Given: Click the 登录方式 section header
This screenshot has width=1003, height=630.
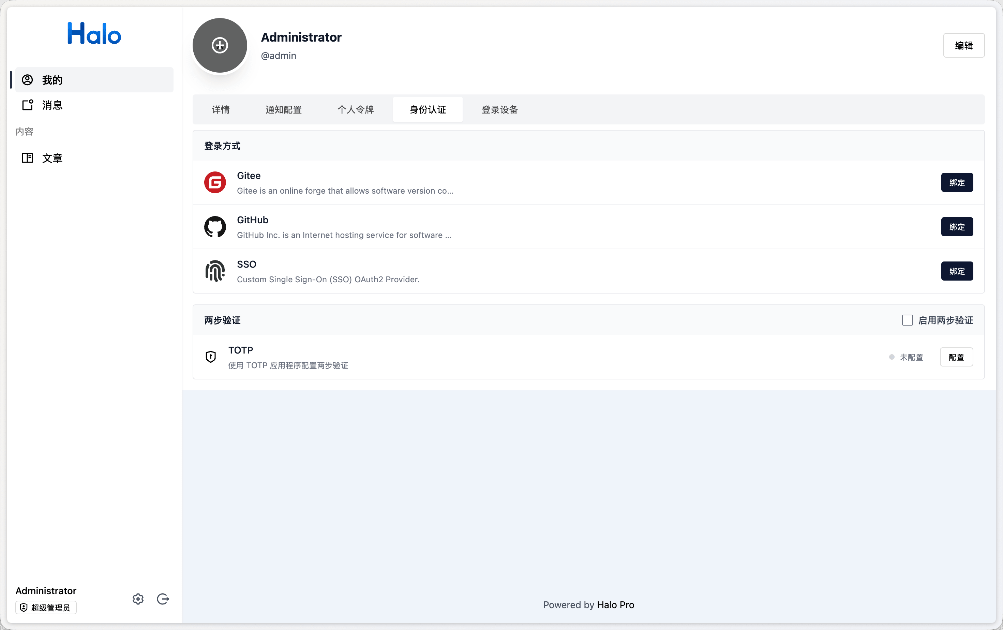Looking at the screenshot, I should pyautogui.click(x=222, y=146).
